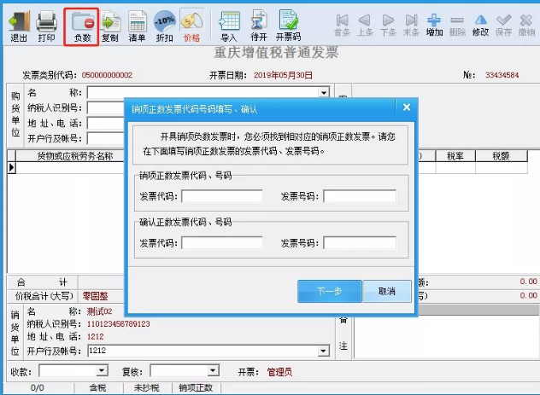Image resolution: width=540 pixels, height=395 pixels.
Task: Click the 下一步 (next) button
Action: coord(329,292)
